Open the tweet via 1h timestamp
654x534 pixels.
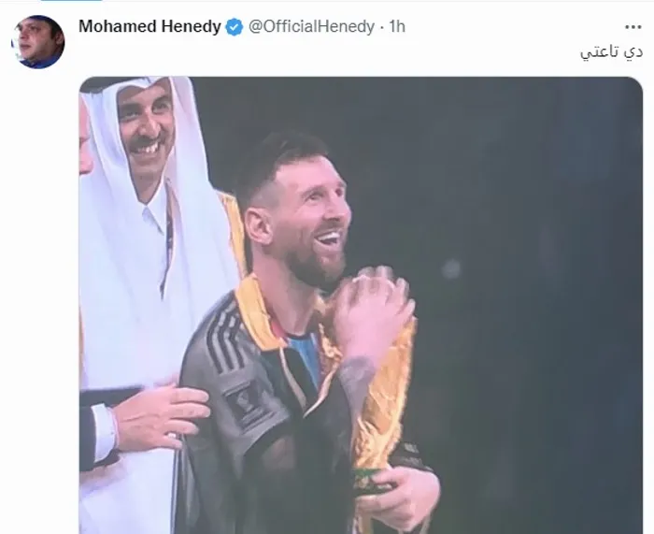pos(397,27)
